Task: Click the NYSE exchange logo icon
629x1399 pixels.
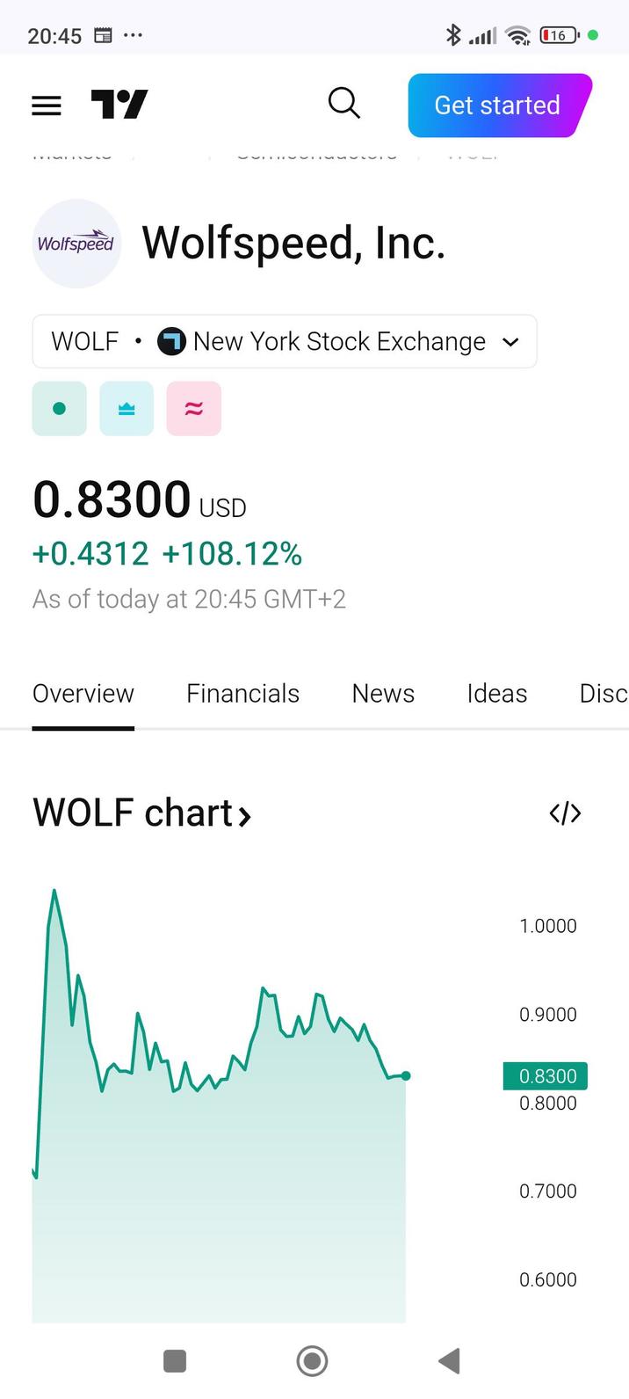Action: click(x=173, y=341)
